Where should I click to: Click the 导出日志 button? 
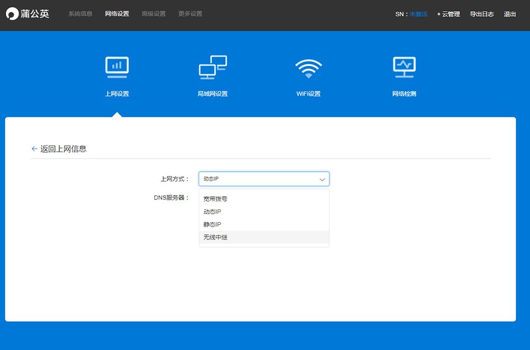point(481,14)
